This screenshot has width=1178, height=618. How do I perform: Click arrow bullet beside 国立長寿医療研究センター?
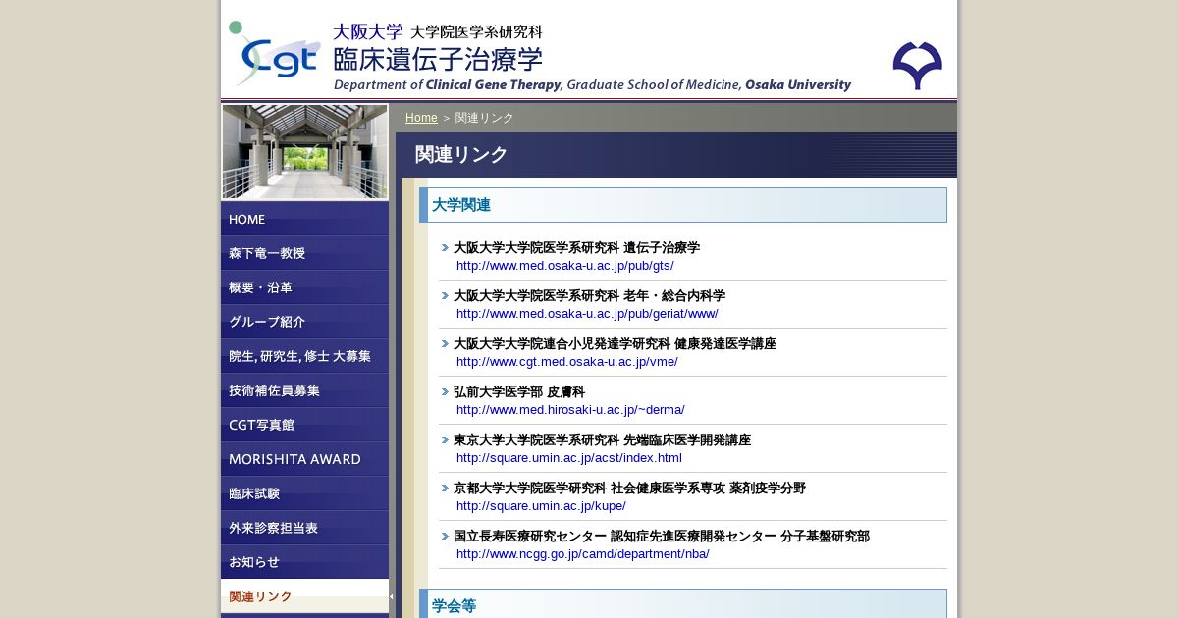445,537
